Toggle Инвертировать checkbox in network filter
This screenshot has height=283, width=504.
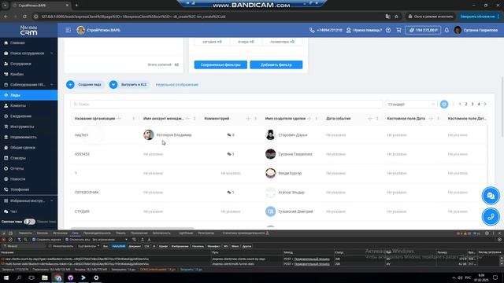coord(50,246)
